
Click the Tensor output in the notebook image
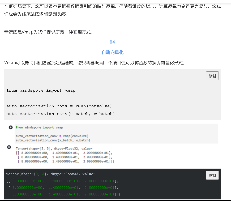64,155
